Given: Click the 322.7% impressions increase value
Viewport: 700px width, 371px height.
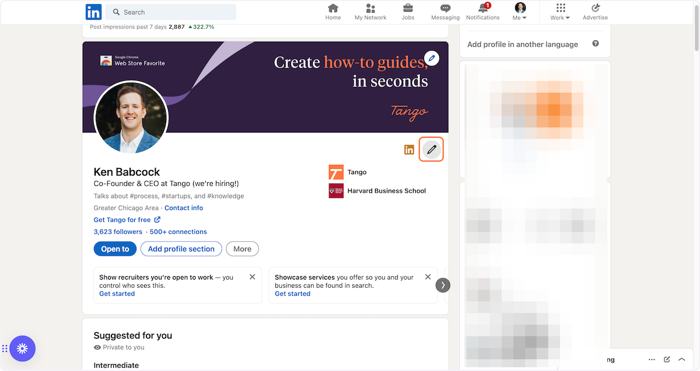Looking at the screenshot, I should point(201,27).
